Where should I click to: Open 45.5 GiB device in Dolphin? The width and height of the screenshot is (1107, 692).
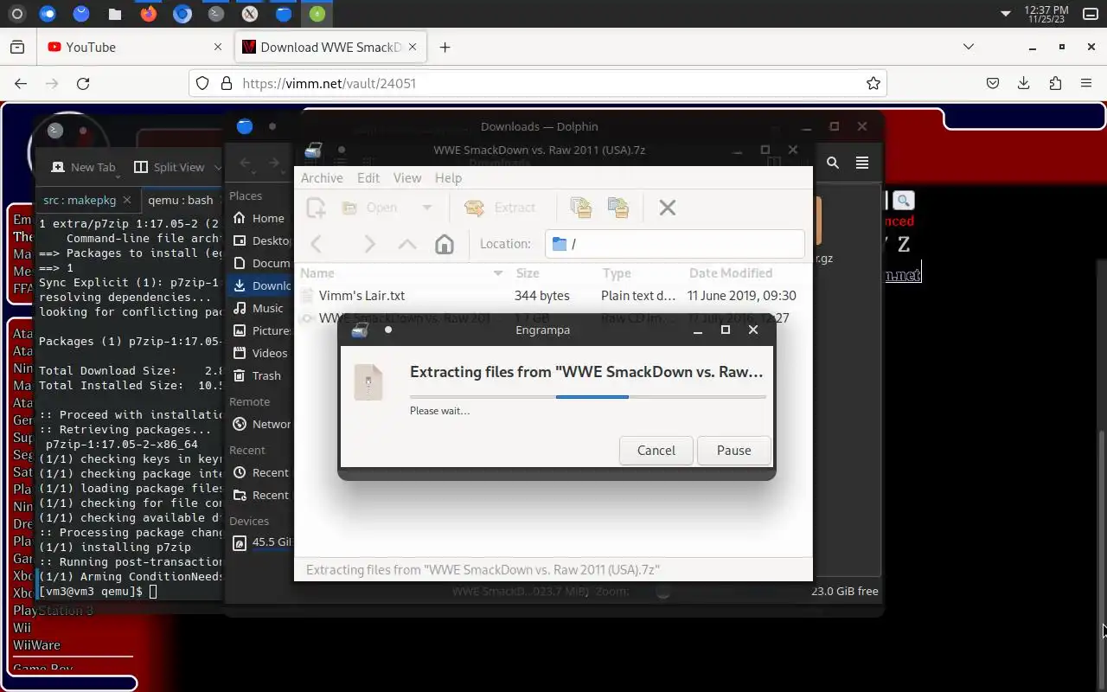point(260,543)
